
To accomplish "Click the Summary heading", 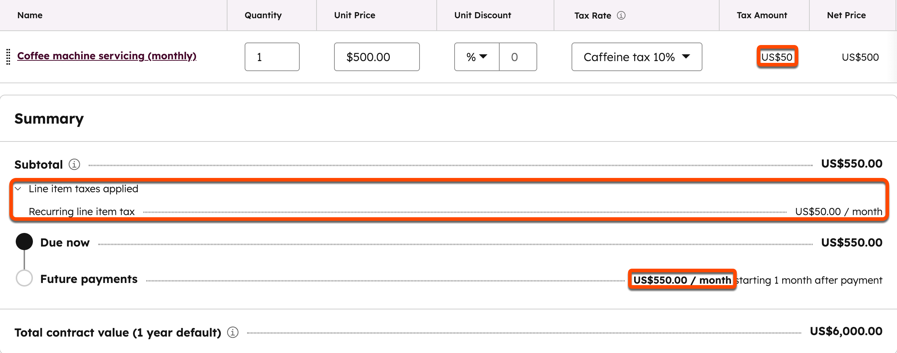I will [x=49, y=119].
